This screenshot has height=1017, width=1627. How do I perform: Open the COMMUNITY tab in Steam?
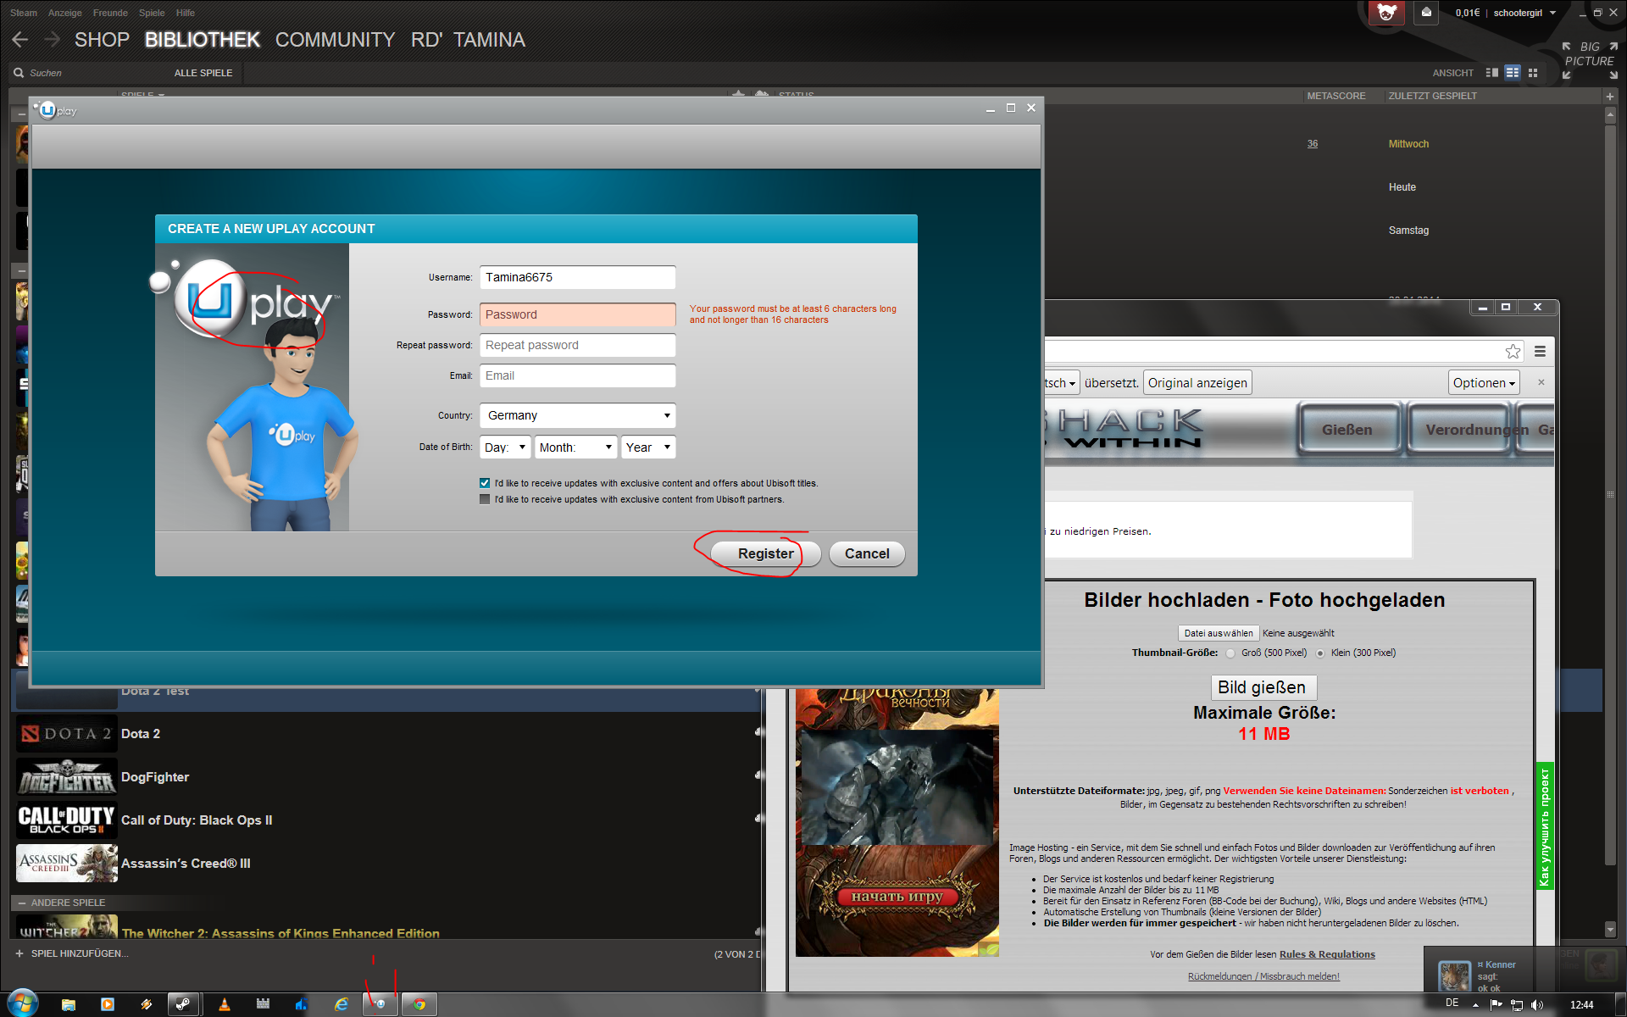(335, 40)
